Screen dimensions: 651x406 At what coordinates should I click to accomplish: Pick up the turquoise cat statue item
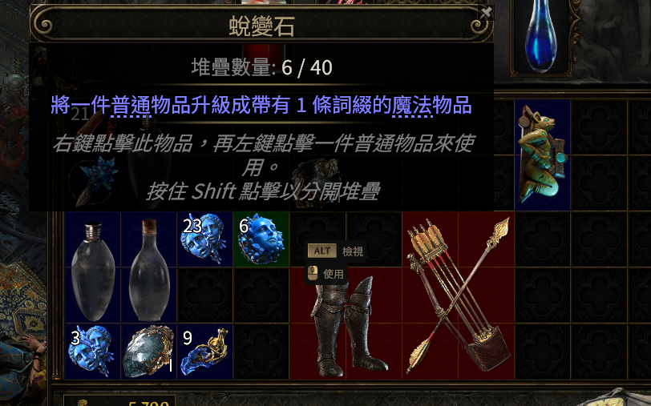tap(543, 155)
